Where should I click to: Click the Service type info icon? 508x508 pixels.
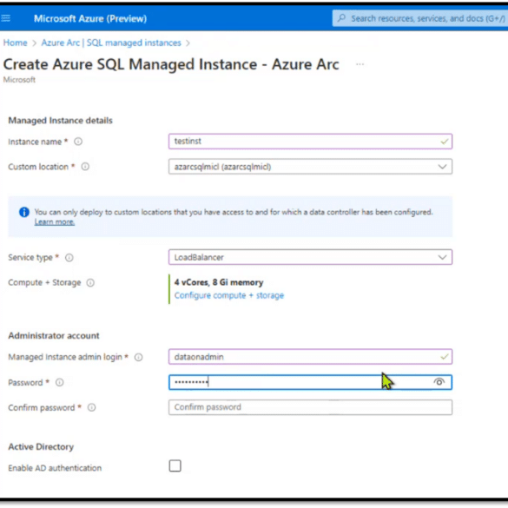[x=69, y=258]
